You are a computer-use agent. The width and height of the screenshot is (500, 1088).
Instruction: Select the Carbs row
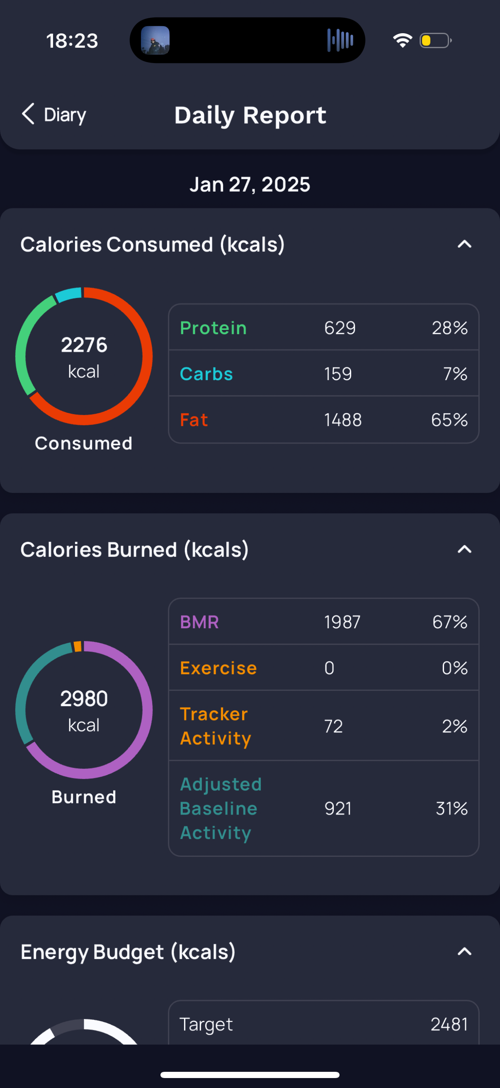click(x=324, y=374)
